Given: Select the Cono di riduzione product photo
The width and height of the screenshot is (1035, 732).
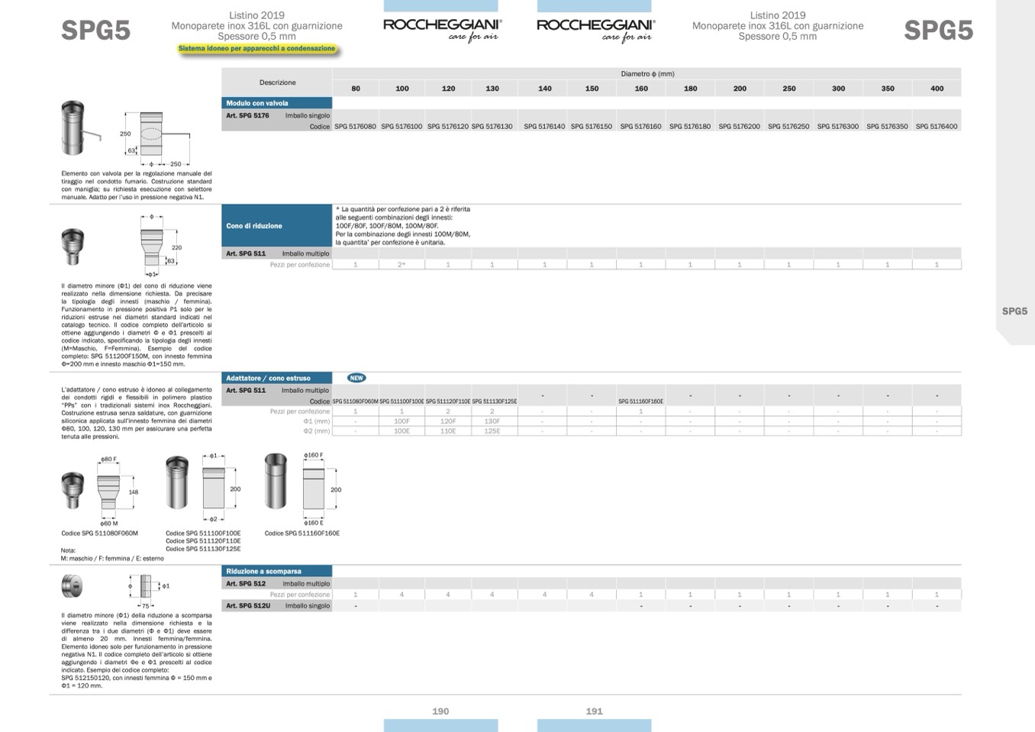Looking at the screenshot, I should click(73, 247).
